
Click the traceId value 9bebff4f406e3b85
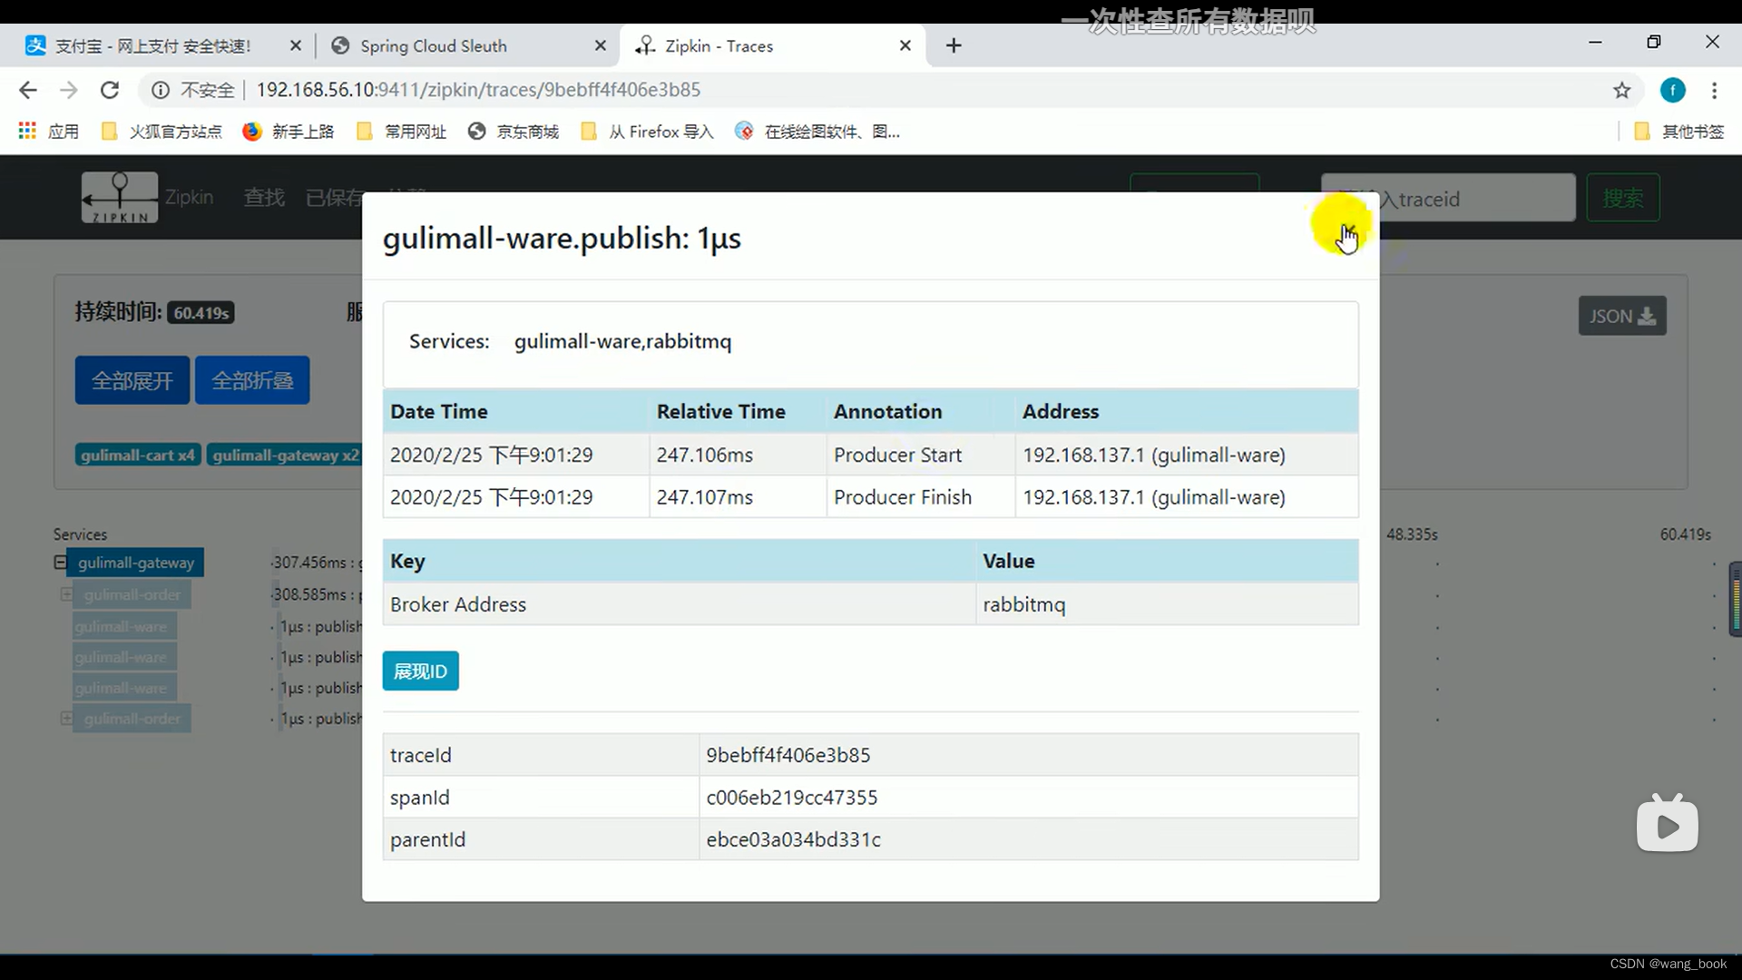tap(788, 755)
